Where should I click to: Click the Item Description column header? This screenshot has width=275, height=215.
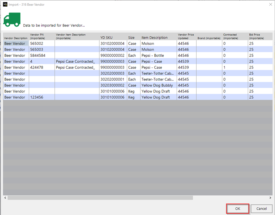point(159,36)
